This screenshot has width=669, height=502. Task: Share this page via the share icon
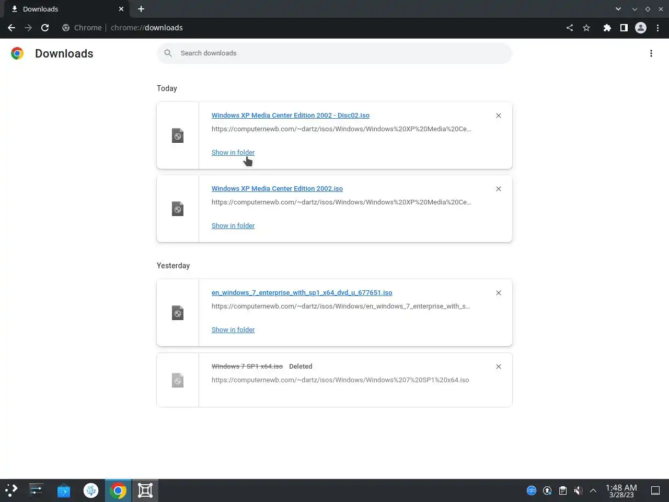[570, 28]
